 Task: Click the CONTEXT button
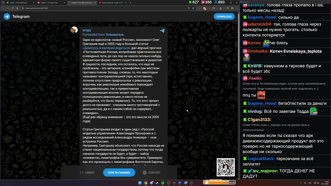click(x=152, y=173)
